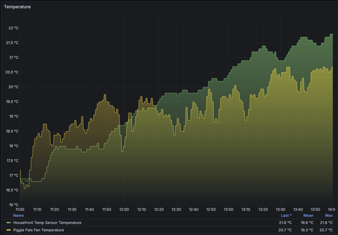
Task: Click the Temperature panel title
Action: coord(17,7)
